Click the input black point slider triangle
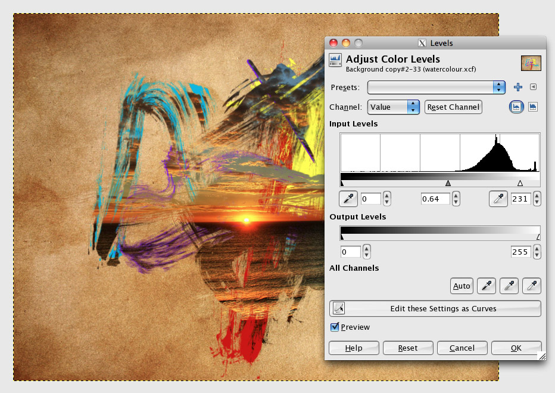The image size is (555, 393). pyautogui.click(x=342, y=183)
